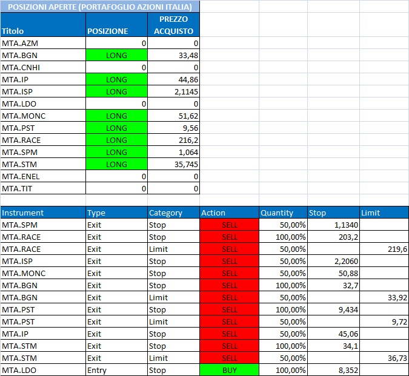
Task: Select the stop value 34,1 cell
Action: coord(334,346)
